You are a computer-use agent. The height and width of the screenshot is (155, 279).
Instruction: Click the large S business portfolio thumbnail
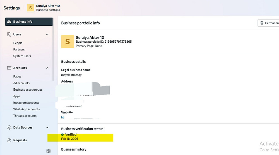point(68,42)
